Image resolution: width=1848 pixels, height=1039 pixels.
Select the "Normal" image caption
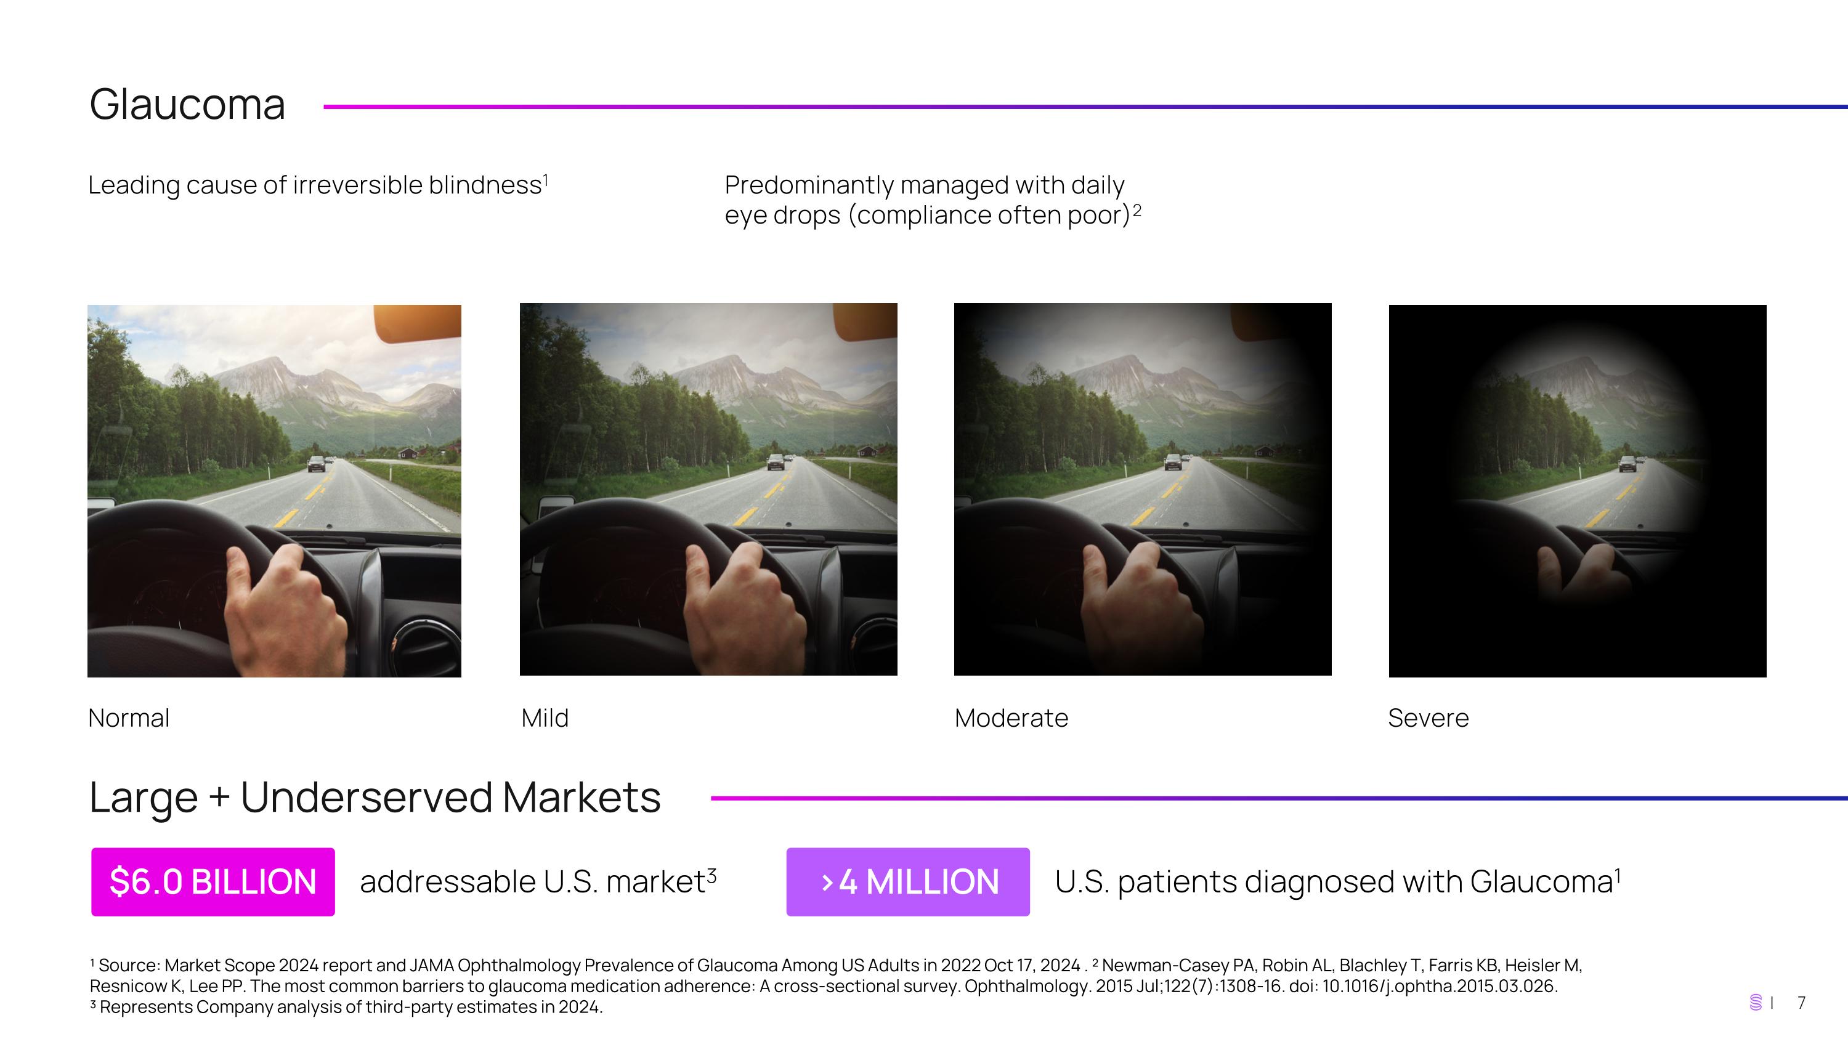point(129,718)
